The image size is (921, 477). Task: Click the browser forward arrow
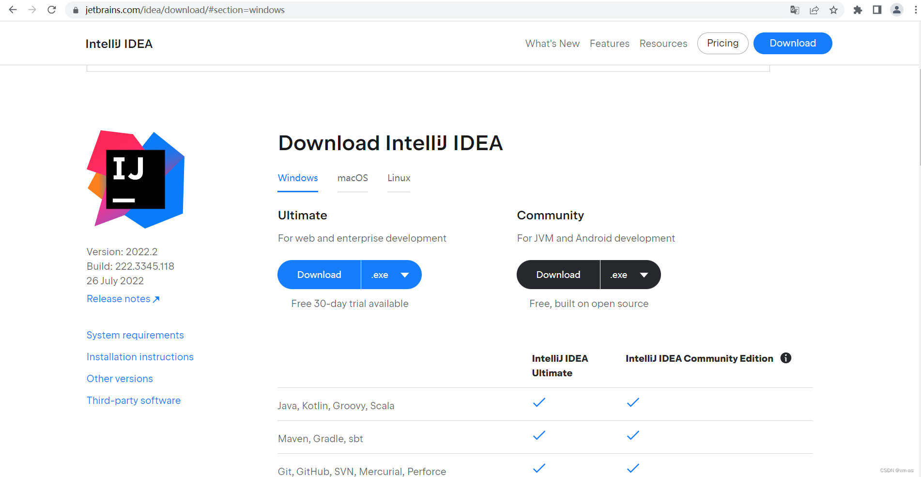[32, 10]
